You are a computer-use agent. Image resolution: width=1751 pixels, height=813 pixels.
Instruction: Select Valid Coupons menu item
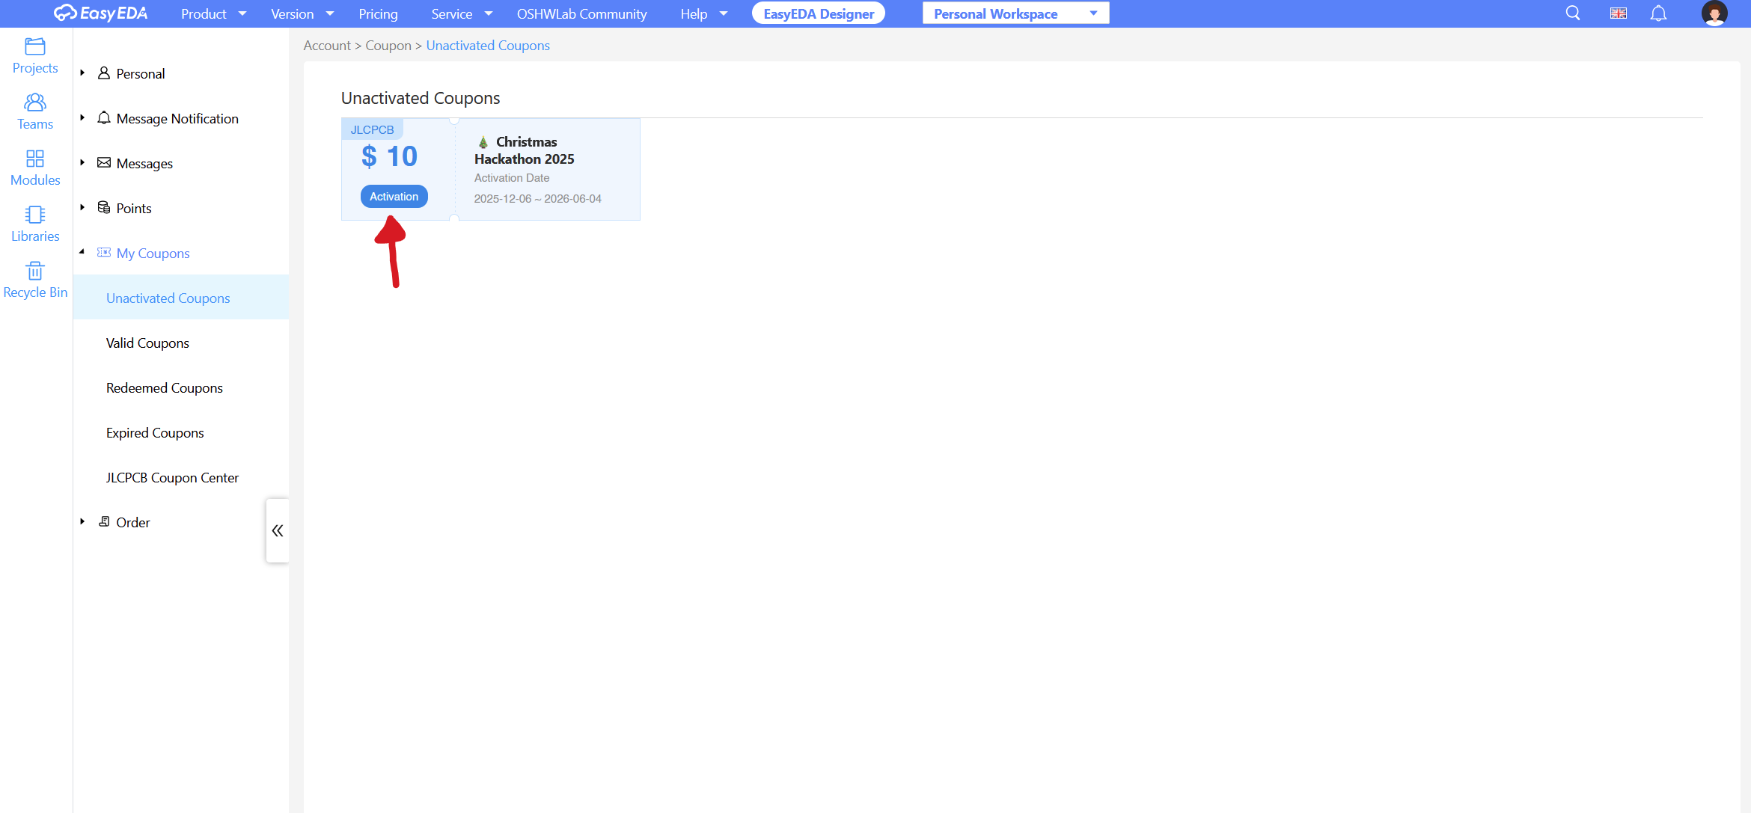click(147, 343)
